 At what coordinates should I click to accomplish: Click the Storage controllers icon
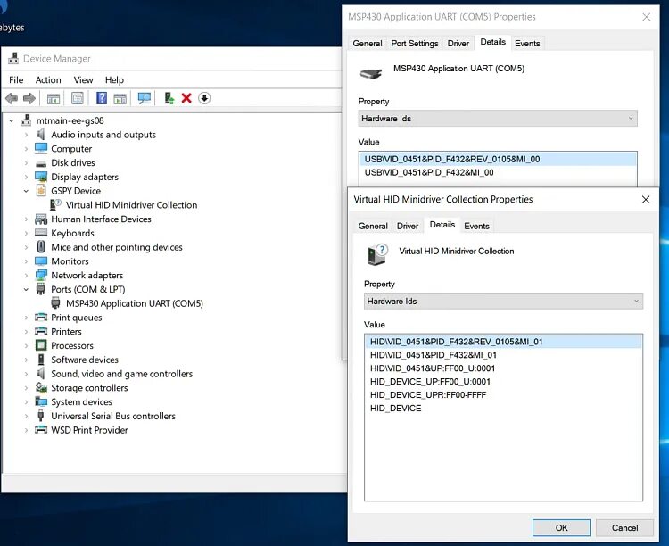[x=41, y=387]
